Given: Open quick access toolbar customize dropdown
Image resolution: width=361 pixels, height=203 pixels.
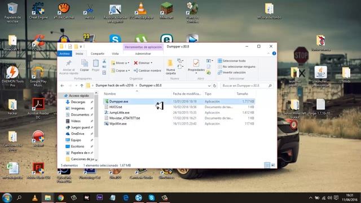Looking at the screenshot, I should click(x=81, y=46).
